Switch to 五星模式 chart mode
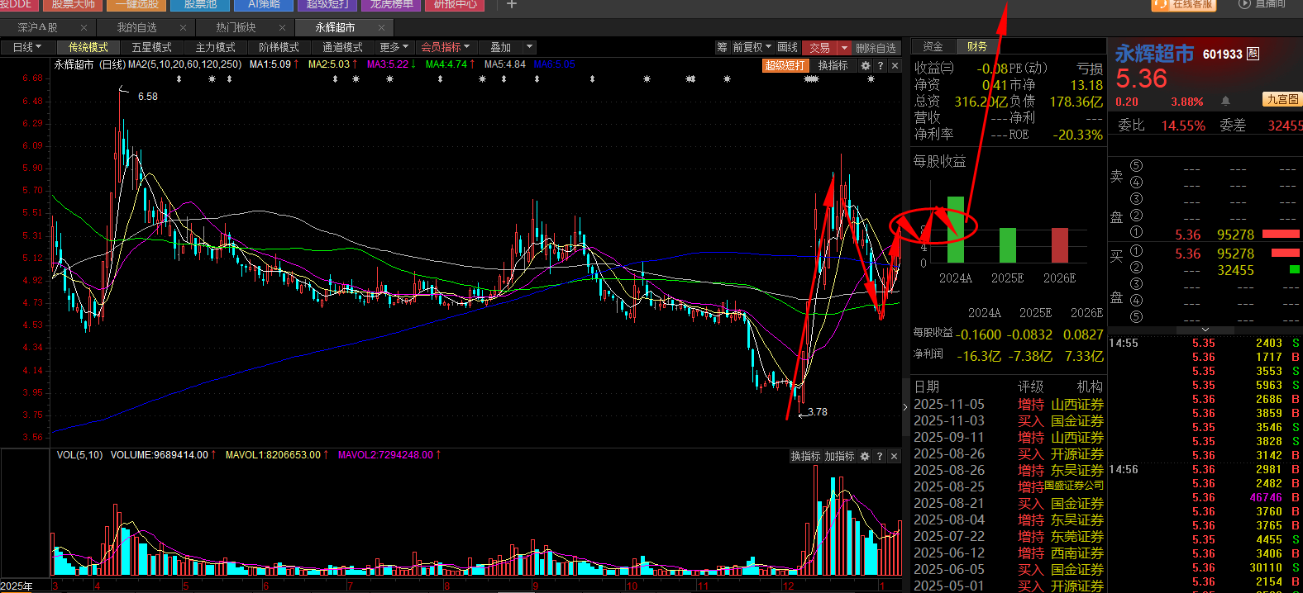 [152, 47]
